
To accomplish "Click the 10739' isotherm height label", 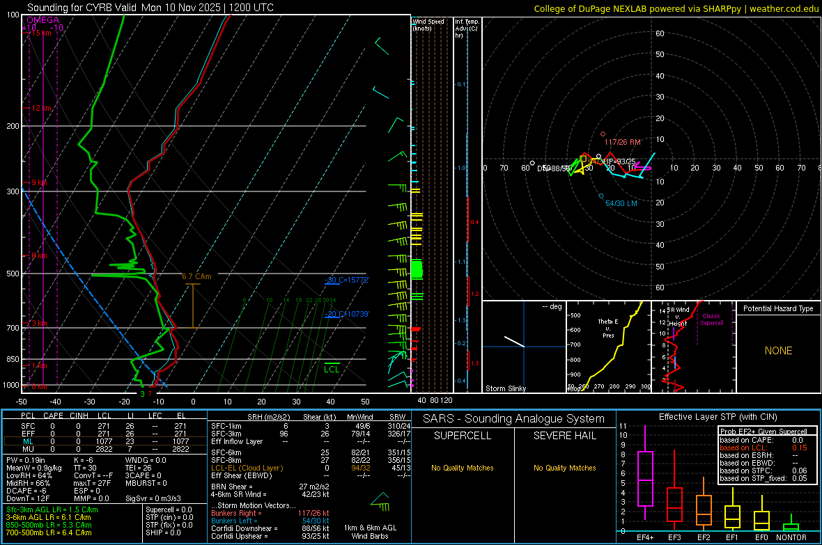I will tap(347, 314).
